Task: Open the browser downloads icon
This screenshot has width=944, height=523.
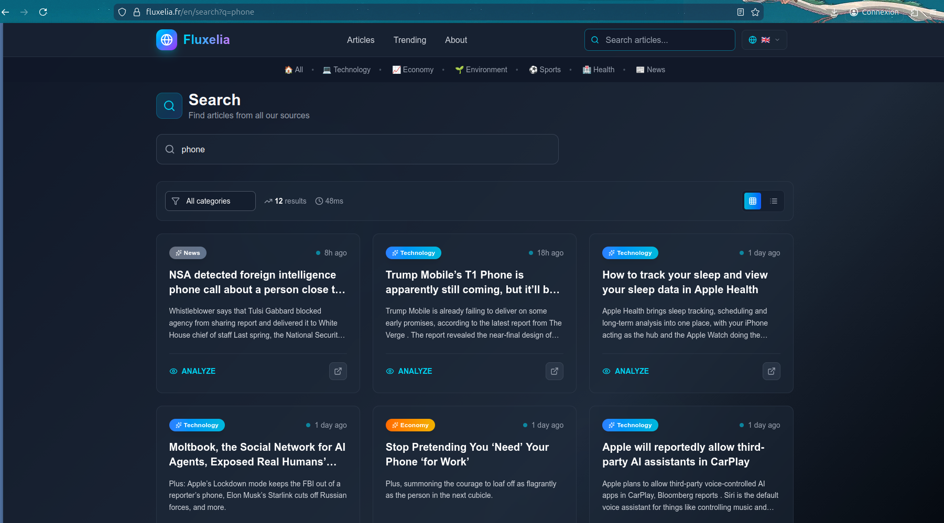Action: (834, 12)
